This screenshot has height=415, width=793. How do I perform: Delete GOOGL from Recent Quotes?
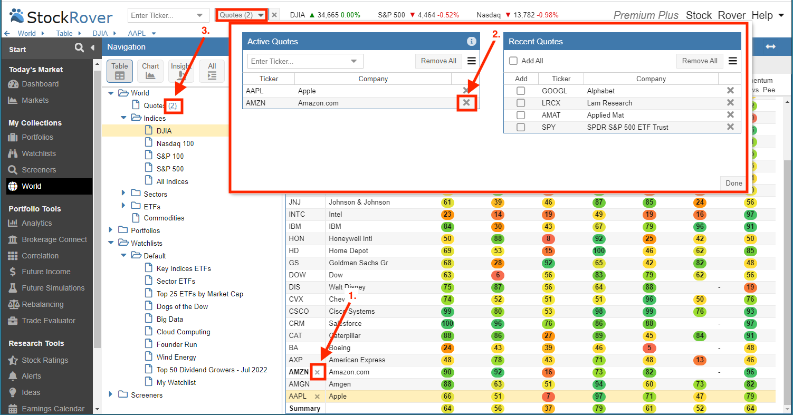tap(730, 91)
